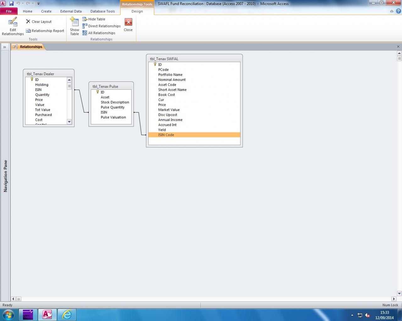Show All Relationships
This screenshot has height=321, width=402.
point(99,33)
